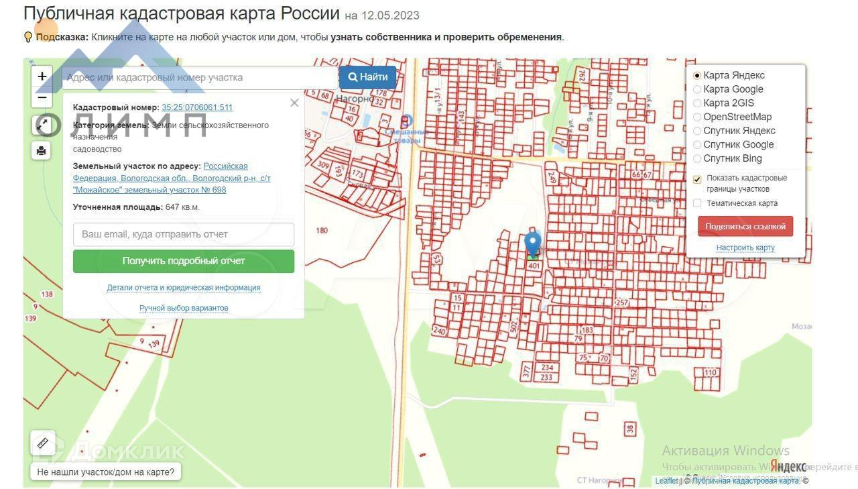Click parcel labeled 257 on map
858x489 pixels.
622,303
